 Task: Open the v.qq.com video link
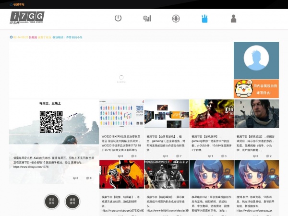point(122,211)
